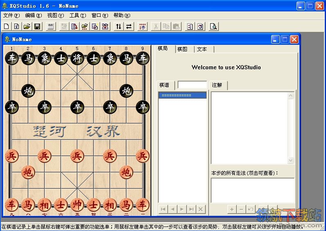The image size is (326, 231).
Task: Open the 视图(V) menu
Action: [56, 15]
